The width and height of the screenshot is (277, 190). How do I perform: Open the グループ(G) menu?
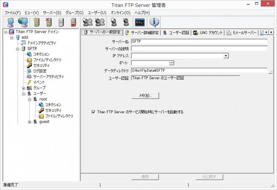click(74, 13)
